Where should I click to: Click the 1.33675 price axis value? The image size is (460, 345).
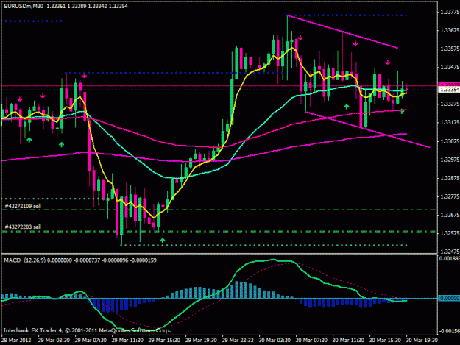pyautogui.click(x=450, y=30)
